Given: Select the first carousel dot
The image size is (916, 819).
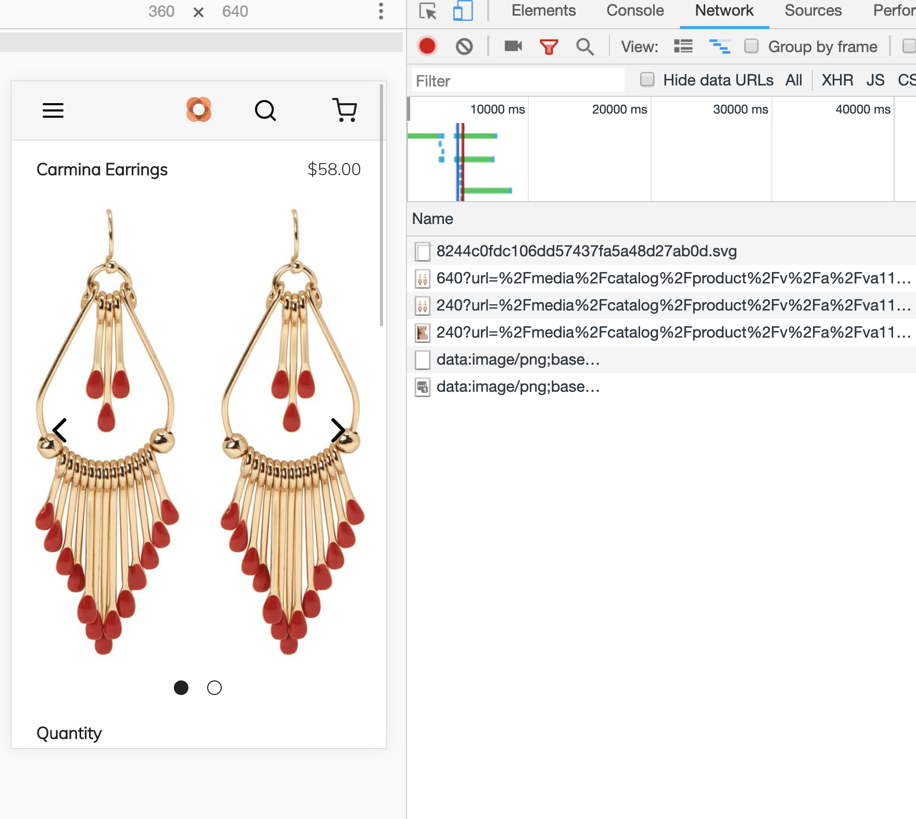Looking at the screenshot, I should click(181, 688).
